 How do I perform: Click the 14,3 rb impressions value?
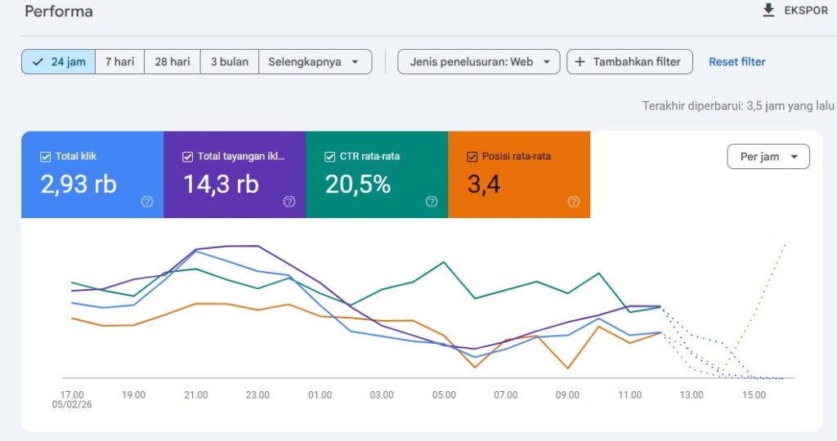(x=221, y=185)
